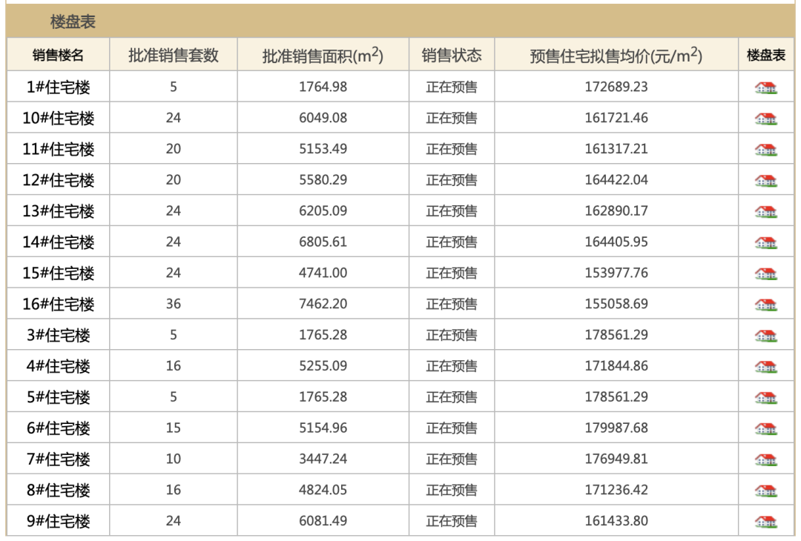This screenshot has height=541, width=801.
Task: Click house icon for 11#住宅楼
Action: coord(765,150)
